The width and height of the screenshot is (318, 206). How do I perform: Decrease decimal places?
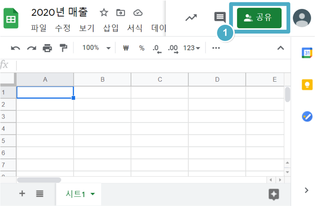click(x=157, y=49)
